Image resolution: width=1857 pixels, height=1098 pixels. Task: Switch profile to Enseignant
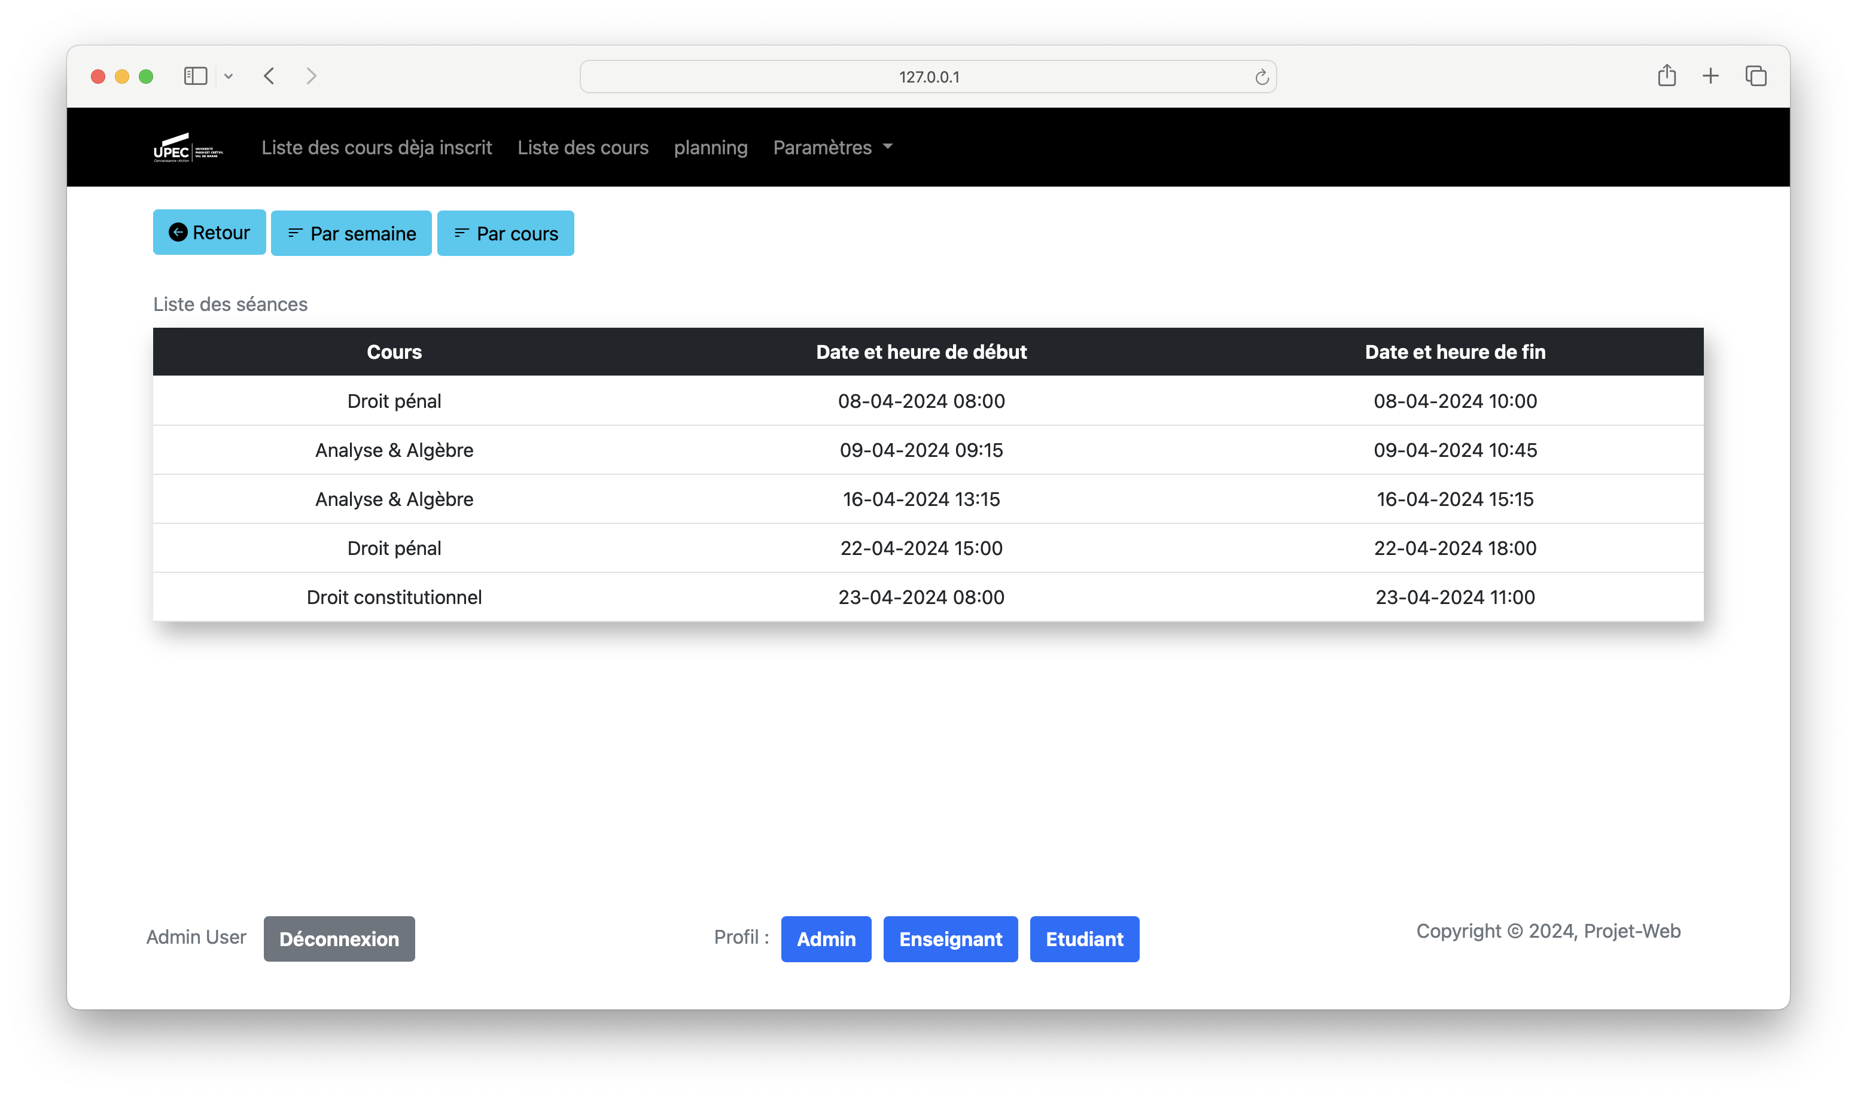pyautogui.click(x=950, y=938)
